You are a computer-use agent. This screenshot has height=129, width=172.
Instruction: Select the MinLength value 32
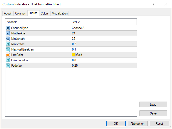104,39
